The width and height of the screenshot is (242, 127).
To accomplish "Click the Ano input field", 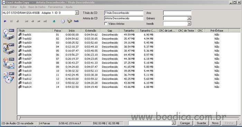I will click(177, 13).
